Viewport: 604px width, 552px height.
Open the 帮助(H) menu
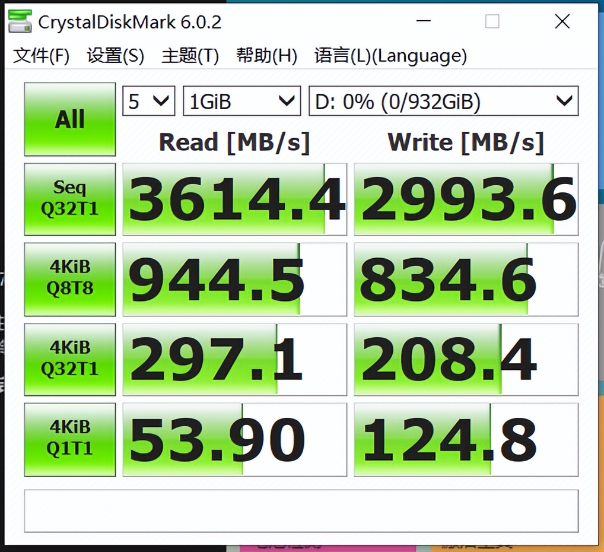[x=266, y=56]
